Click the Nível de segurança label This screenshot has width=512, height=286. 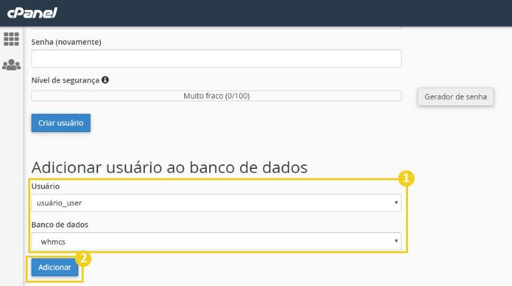[x=65, y=80]
